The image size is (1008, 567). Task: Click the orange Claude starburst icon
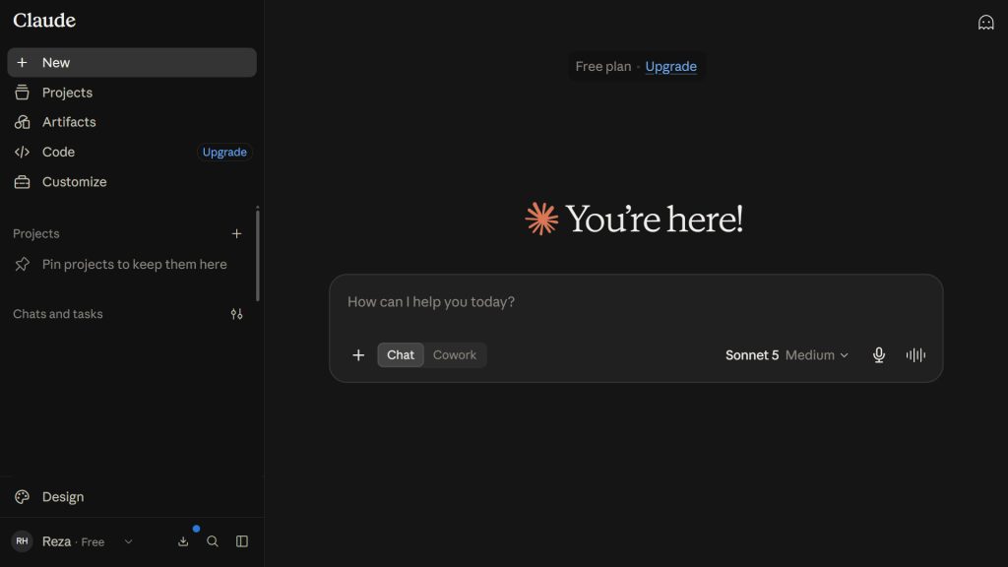click(x=541, y=219)
